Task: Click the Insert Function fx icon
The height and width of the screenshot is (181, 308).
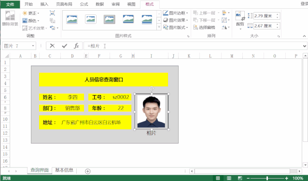Action: 76,46
